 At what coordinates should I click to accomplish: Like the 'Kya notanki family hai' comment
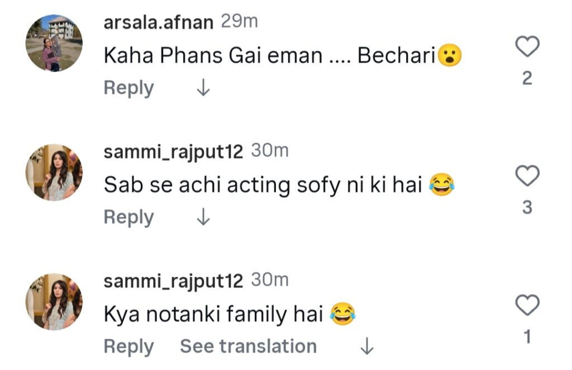(x=527, y=306)
